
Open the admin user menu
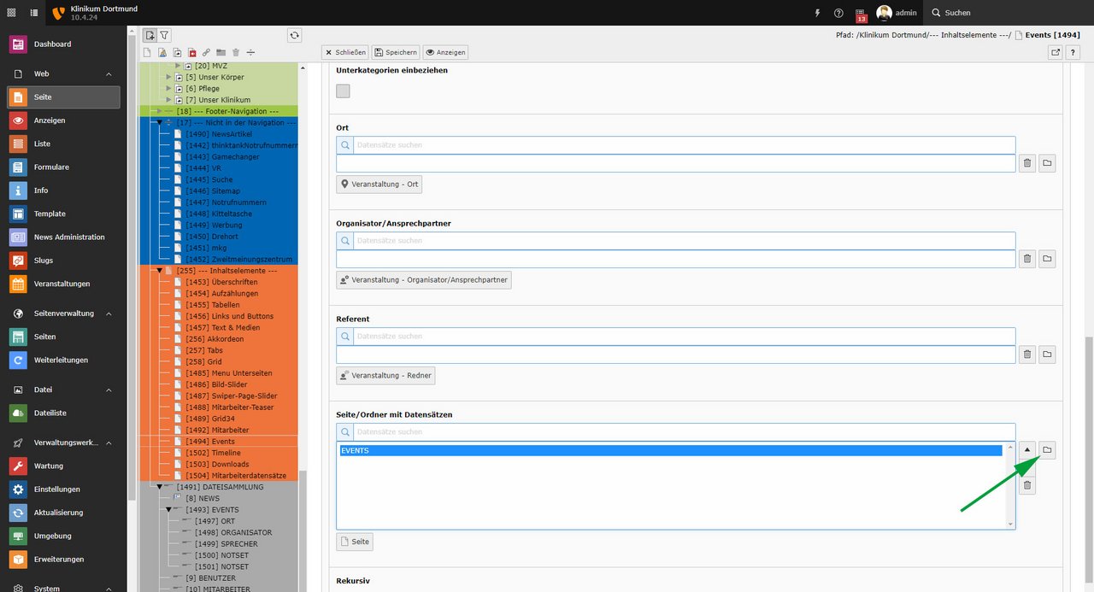coord(897,13)
